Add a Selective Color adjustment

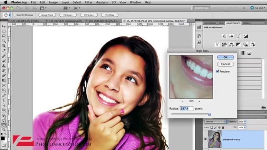click(x=249, y=53)
